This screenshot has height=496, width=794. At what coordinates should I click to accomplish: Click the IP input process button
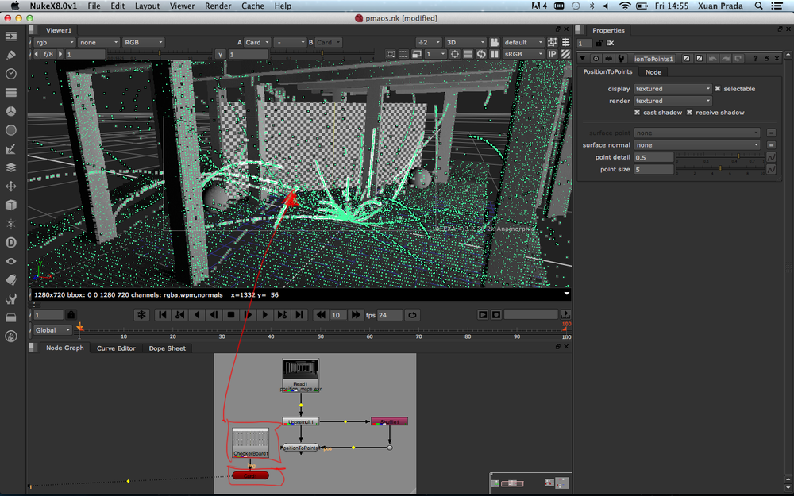553,54
